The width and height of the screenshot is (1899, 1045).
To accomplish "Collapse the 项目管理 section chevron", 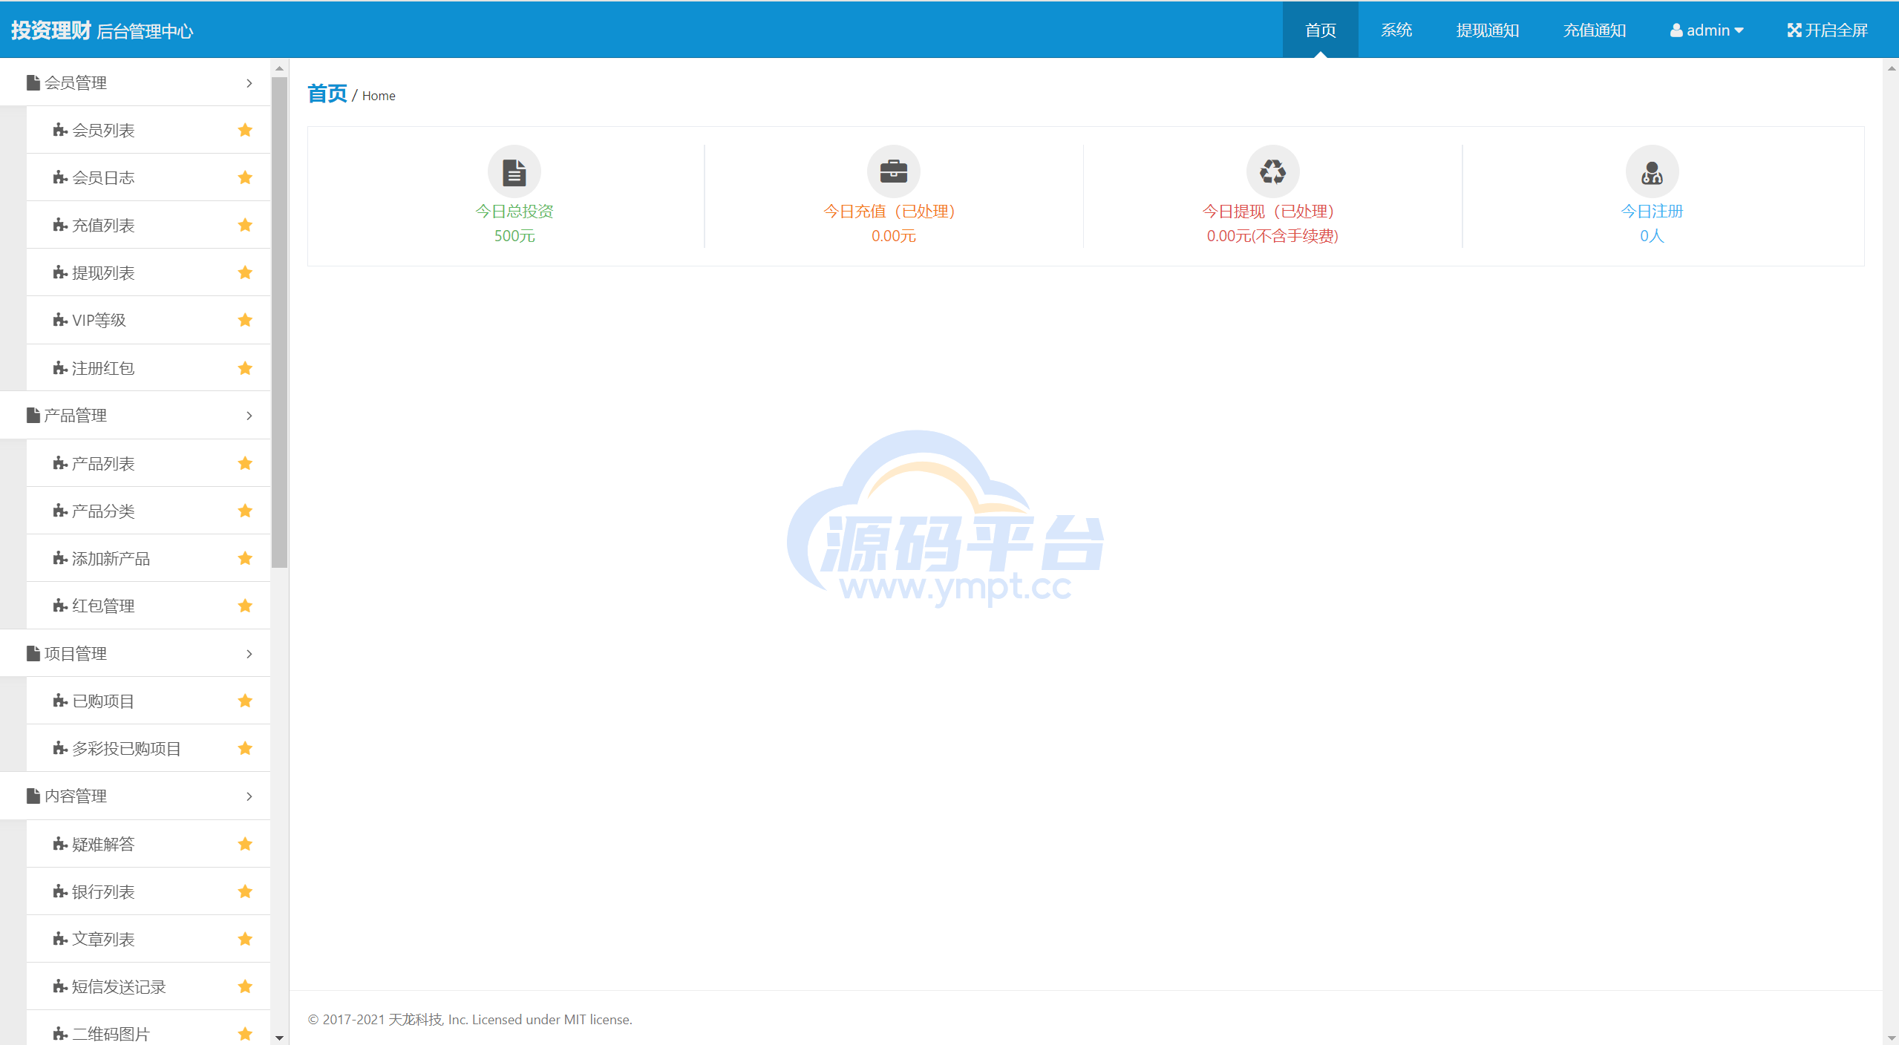I will coord(249,654).
